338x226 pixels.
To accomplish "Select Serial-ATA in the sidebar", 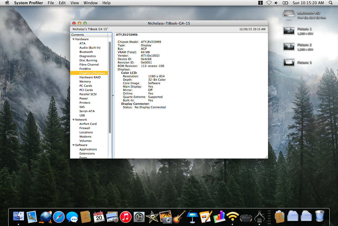I will [x=87, y=111].
